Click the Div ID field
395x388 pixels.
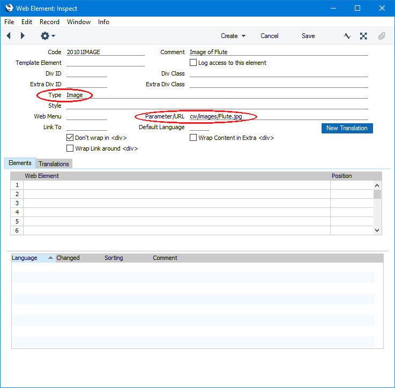[x=87, y=73]
